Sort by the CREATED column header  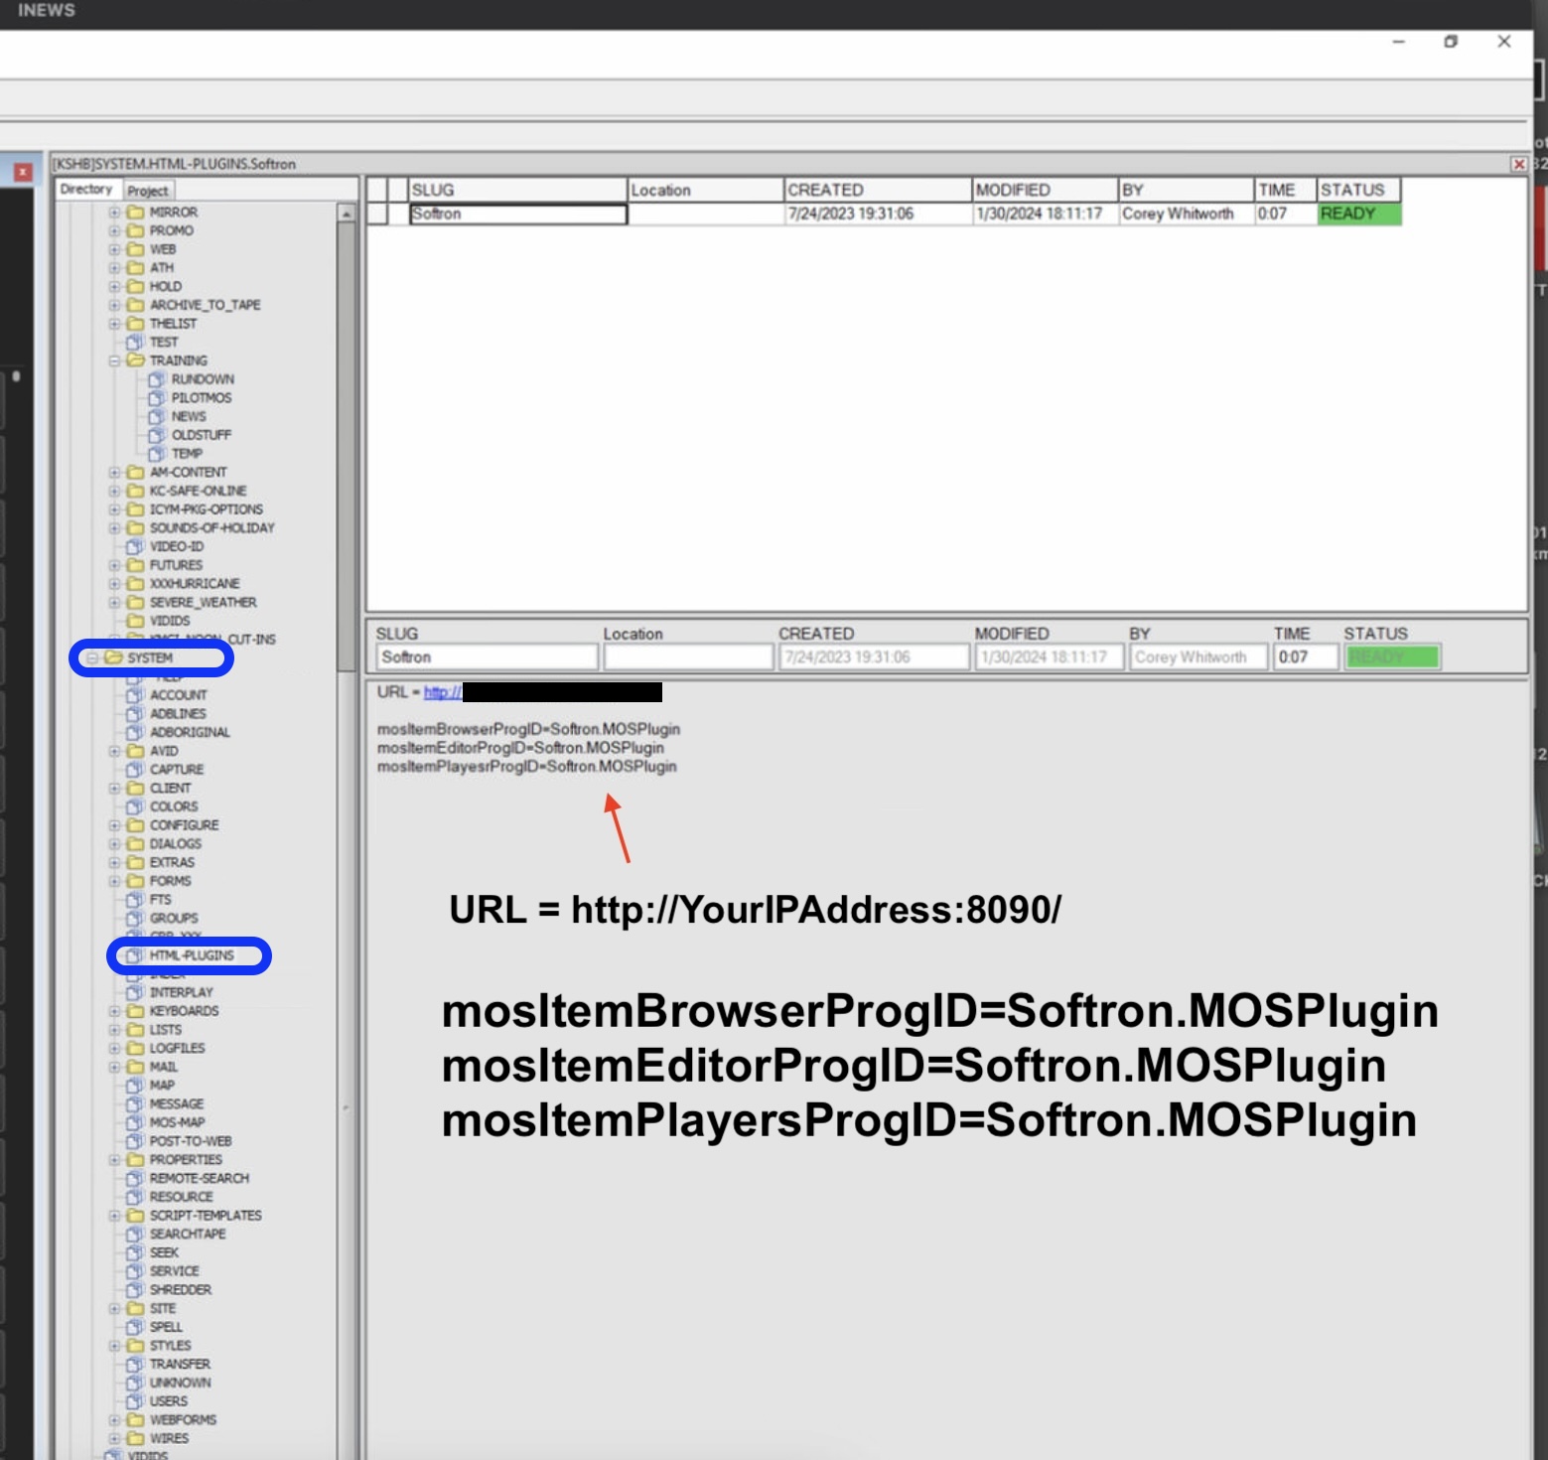pyautogui.click(x=878, y=190)
